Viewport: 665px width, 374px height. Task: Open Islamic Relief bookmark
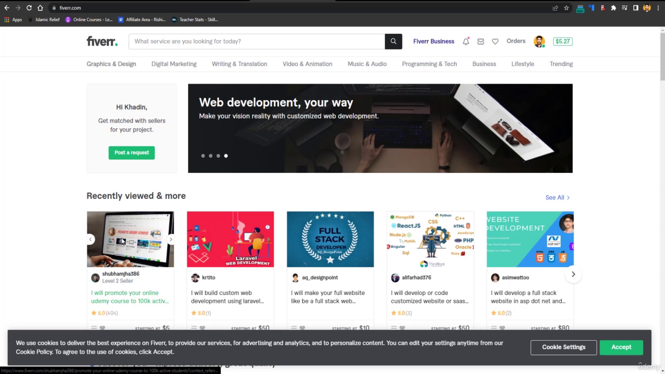(44, 20)
